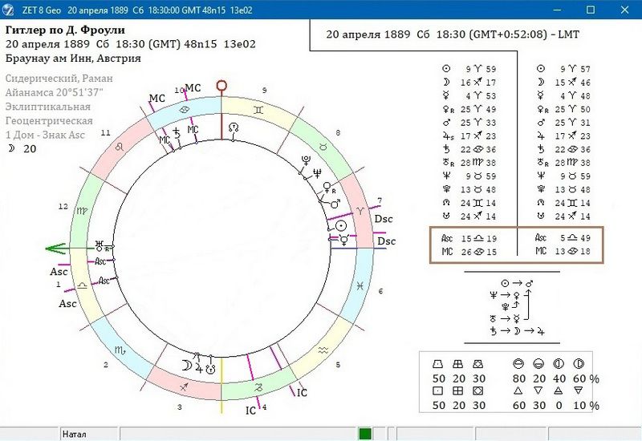
Task: Select the North Node glyph near the wheel top
Action: pos(234,127)
